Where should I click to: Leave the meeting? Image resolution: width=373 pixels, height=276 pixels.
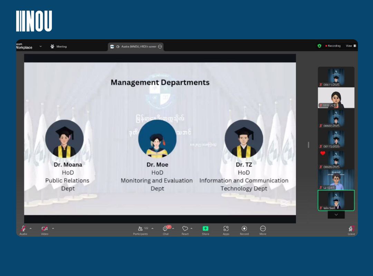(x=351, y=230)
